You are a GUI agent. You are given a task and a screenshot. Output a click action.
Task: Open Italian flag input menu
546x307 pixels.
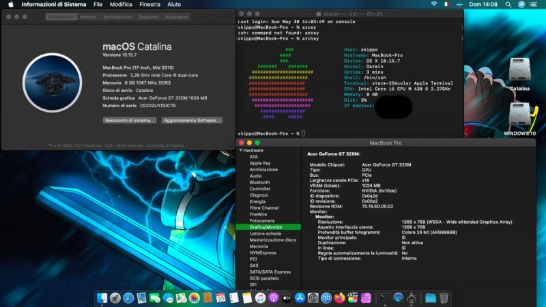click(x=446, y=4)
